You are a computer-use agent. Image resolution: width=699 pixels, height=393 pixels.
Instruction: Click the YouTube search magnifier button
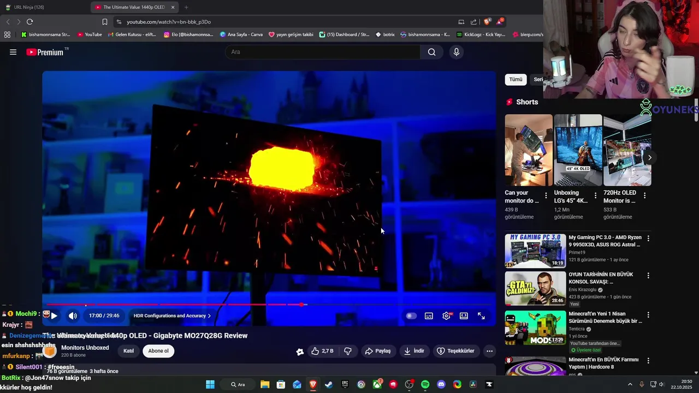click(x=431, y=52)
